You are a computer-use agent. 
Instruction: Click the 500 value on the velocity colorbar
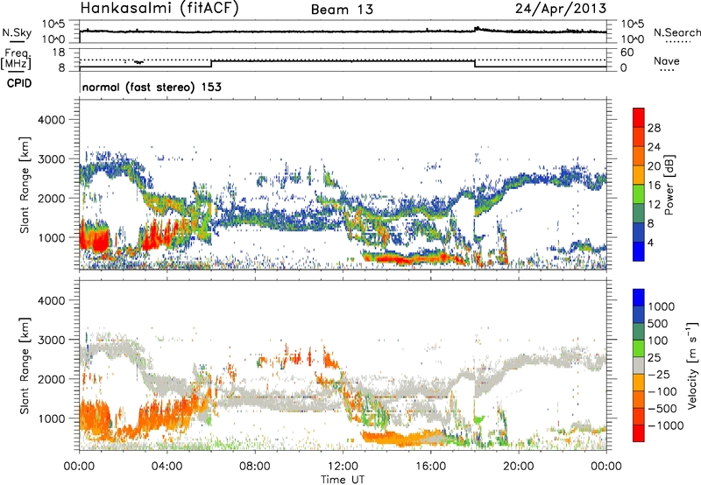[659, 323]
